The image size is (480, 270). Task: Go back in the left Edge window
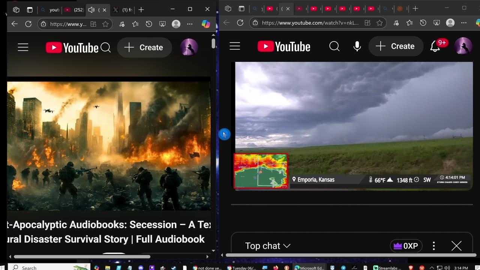coord(15,24)
